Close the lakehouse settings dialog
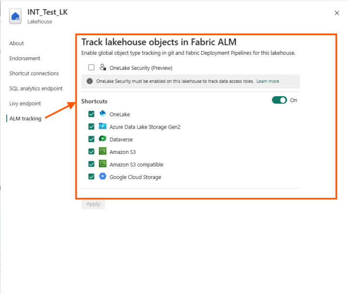Screen dimensions: 347x294 [337, 13]
